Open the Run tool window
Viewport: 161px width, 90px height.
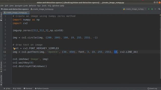pos(7,88)
